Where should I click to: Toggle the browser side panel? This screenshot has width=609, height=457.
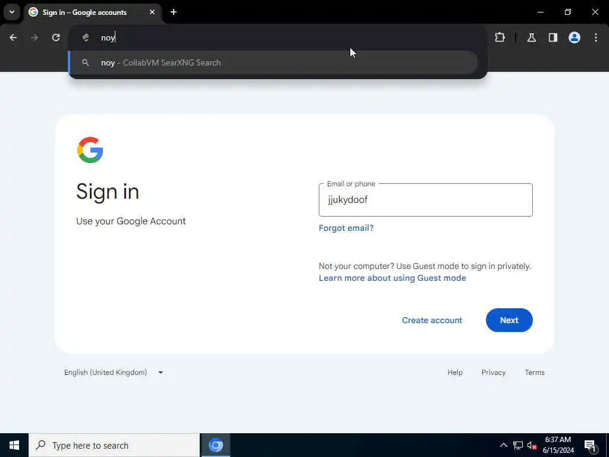[x=553, y=37]
